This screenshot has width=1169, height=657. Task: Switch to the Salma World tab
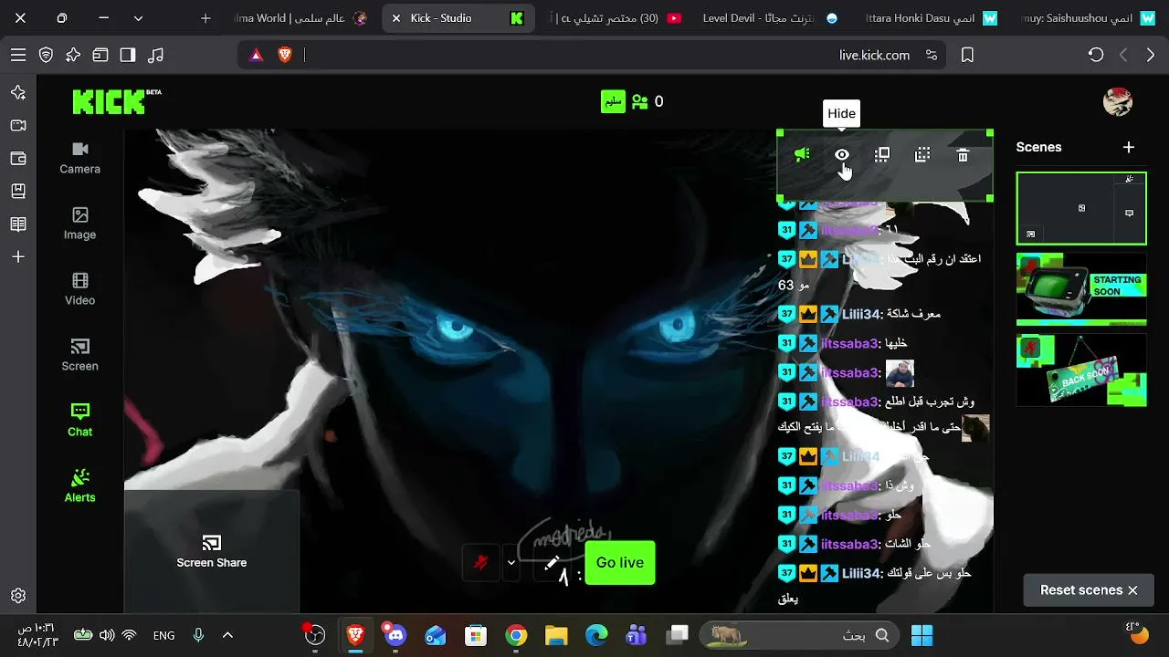click(301, 18)
